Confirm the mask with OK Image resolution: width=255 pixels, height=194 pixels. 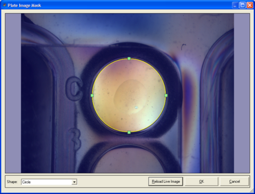pos(201,181)
